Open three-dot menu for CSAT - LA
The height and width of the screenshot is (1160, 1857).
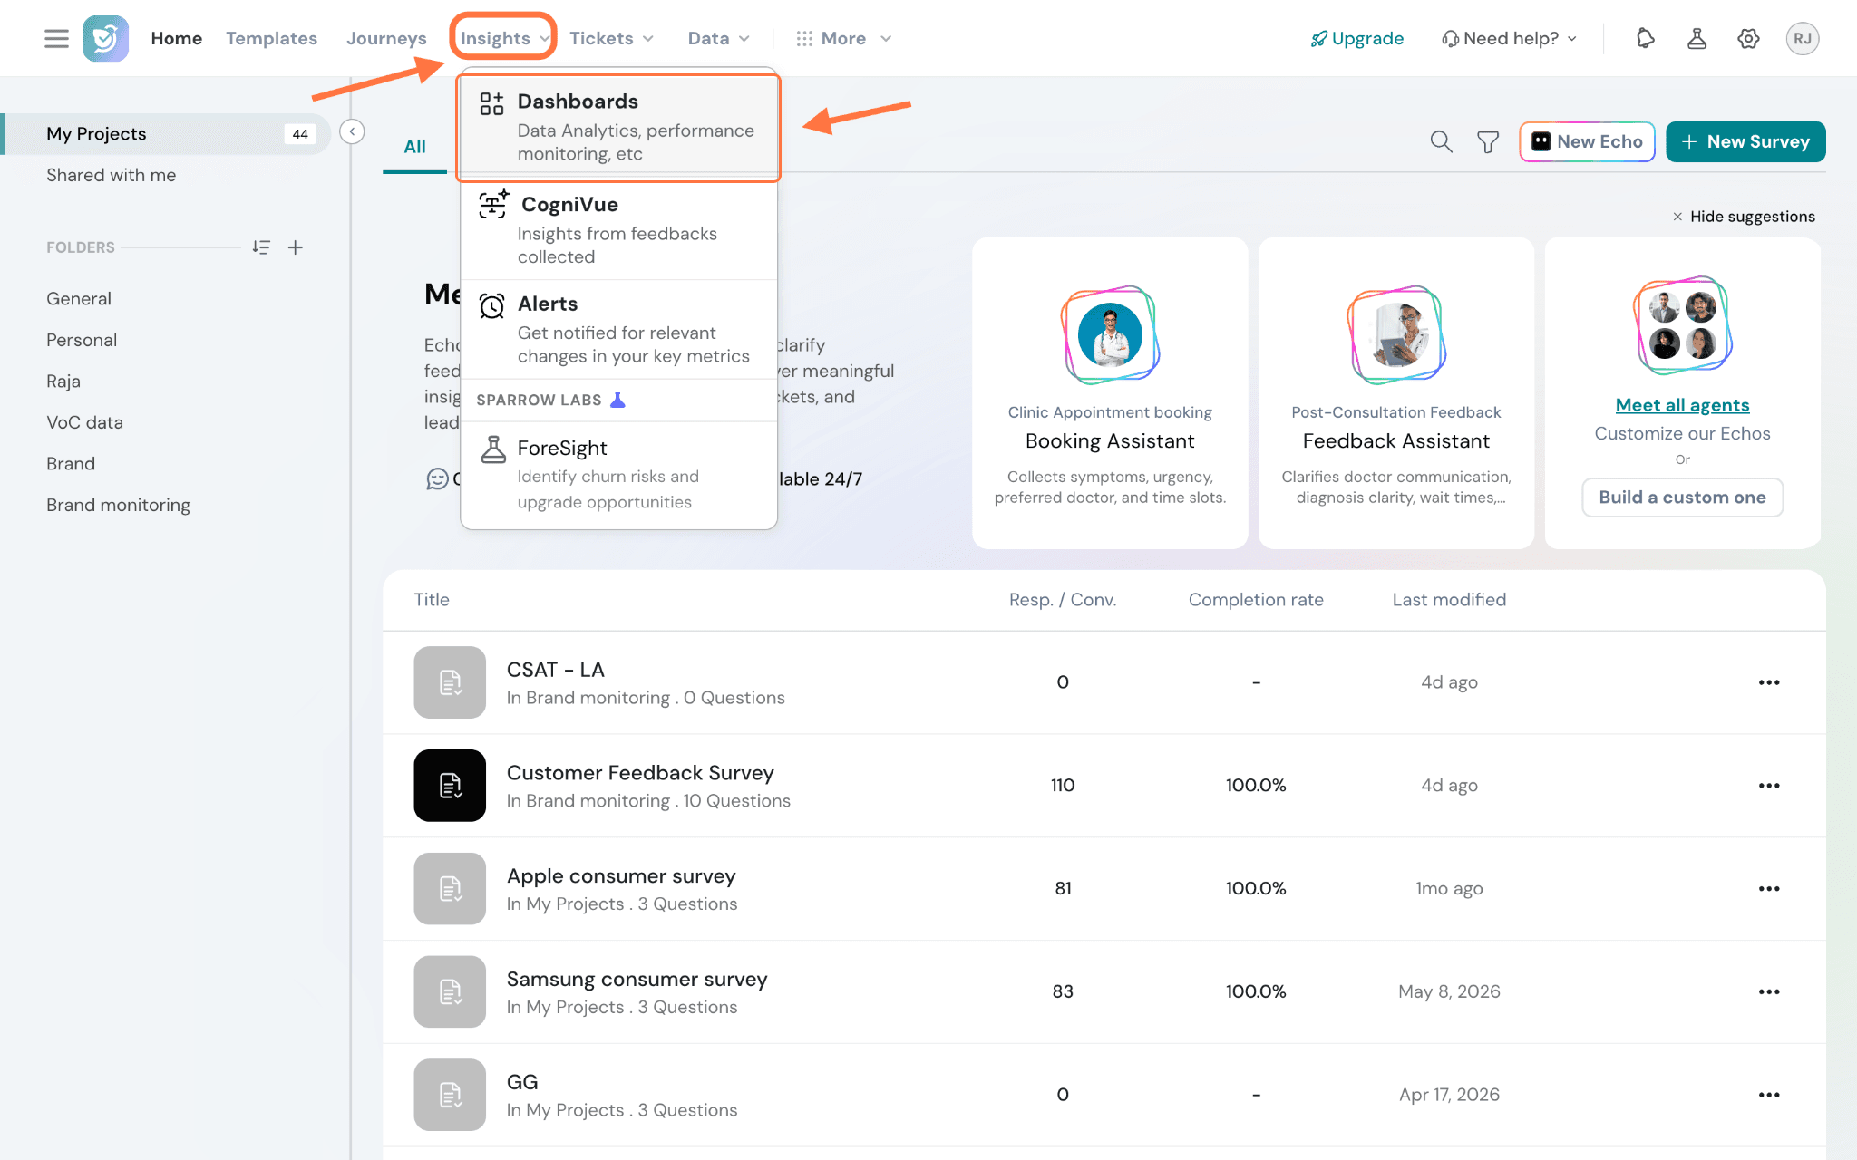[x=1769, y=682]
